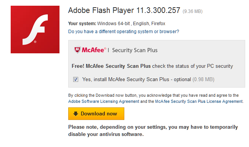Open the McAfee Security Scan Plus License Agreement link
Viewport: 249px width, 147px height.
(199, 101)
